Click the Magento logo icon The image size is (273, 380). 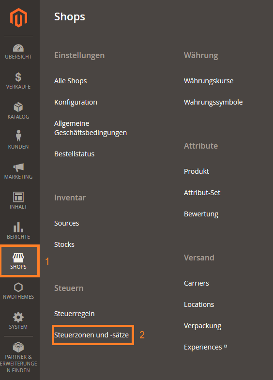click(x=18, y=17)
